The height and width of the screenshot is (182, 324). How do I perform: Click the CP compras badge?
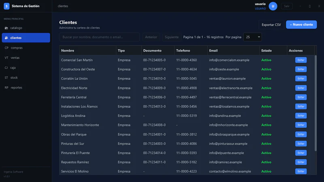pyautogui.click(x=6, y=48)
